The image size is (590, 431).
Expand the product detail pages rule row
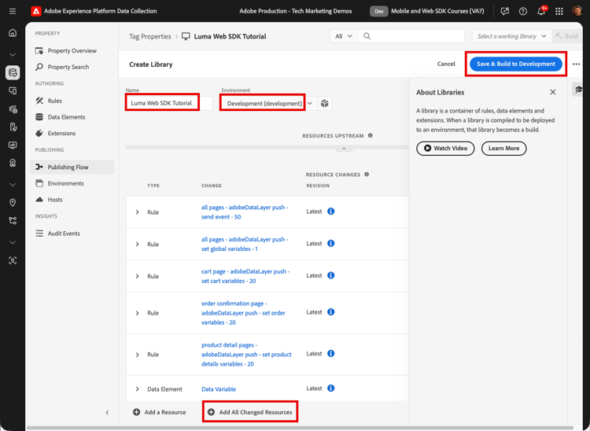click(138, 354)
